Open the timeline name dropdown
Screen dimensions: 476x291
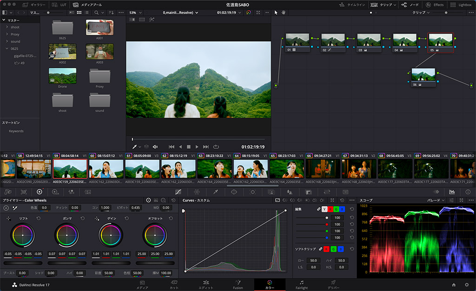(x=180, y=13)
